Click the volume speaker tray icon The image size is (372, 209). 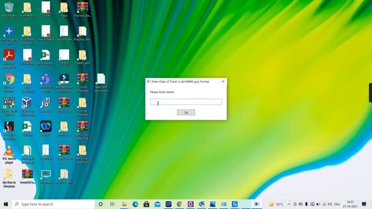tap(330, 204)
